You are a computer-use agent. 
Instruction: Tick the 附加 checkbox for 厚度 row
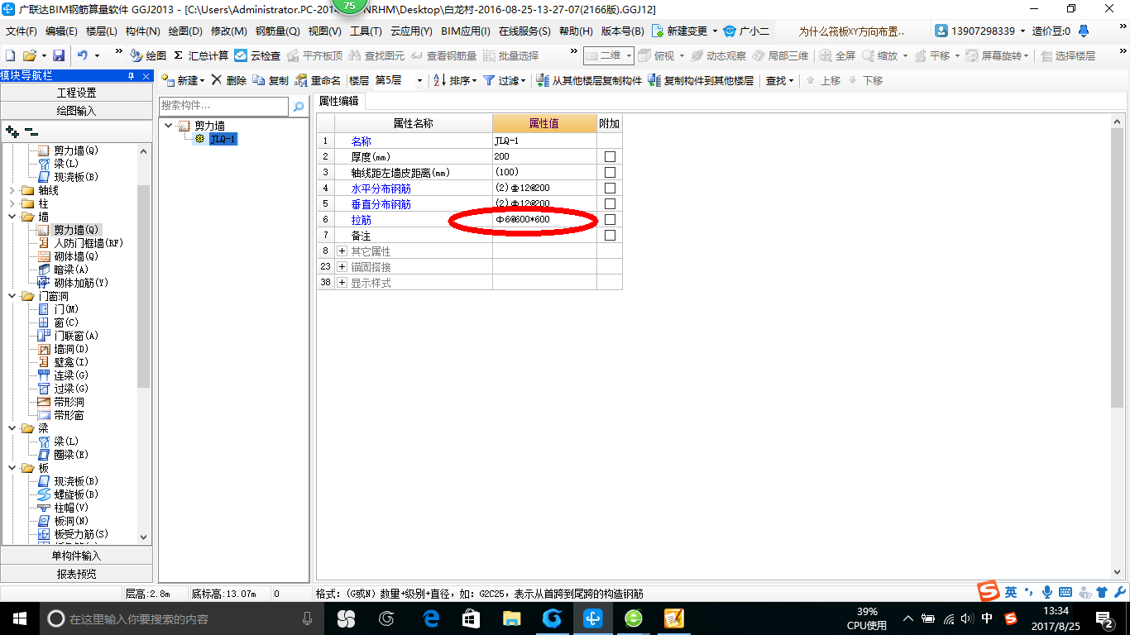coord(610,156)
